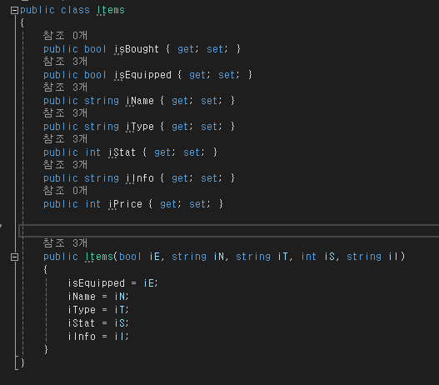Open references link above iName property
This screenshot has width=439, height=385.
65,87
